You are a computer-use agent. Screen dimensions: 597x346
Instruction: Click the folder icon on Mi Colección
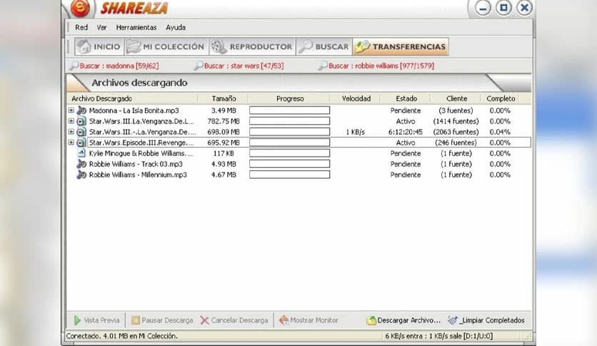point(134,46)
